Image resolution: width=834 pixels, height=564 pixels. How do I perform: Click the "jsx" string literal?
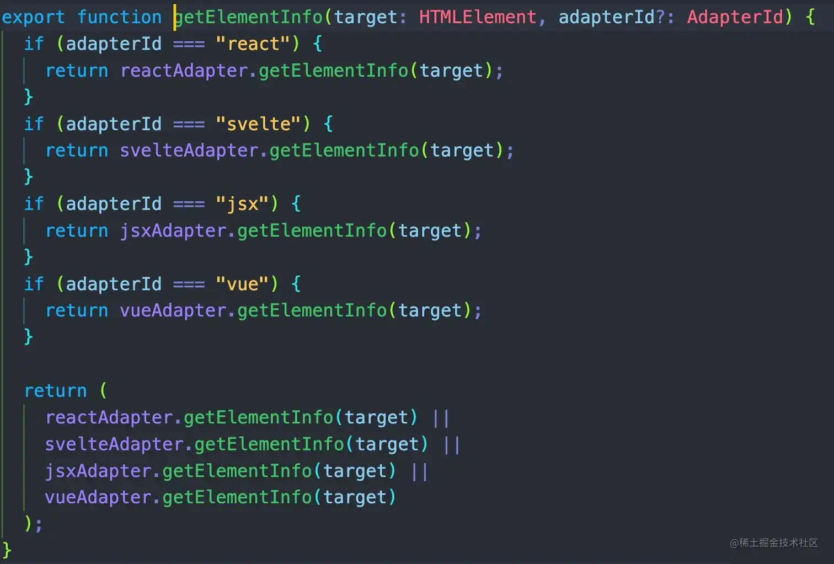click(242, 204)
